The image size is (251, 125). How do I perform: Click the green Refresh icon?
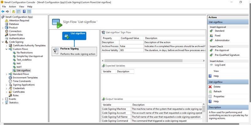click(x=210, y=92)
